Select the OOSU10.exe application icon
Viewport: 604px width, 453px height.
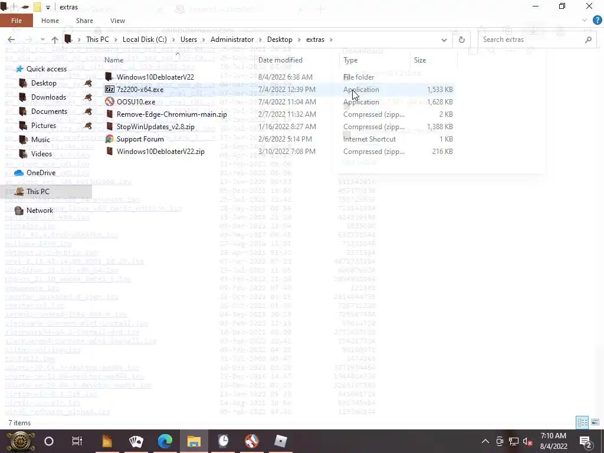tap(109, 101)
